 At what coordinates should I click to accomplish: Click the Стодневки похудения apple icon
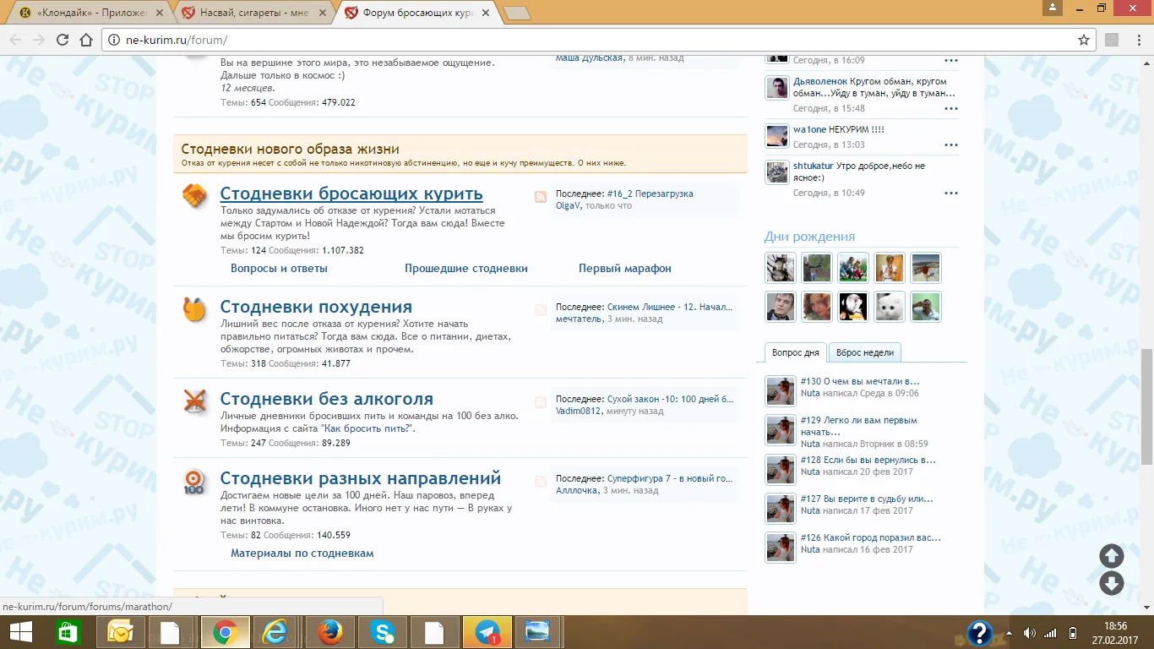point(195,309)
